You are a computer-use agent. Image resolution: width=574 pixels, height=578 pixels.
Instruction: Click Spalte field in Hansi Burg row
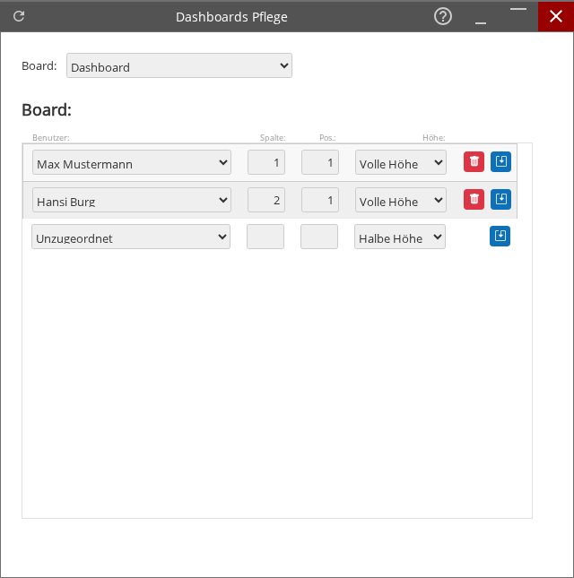tap(266, 201)
